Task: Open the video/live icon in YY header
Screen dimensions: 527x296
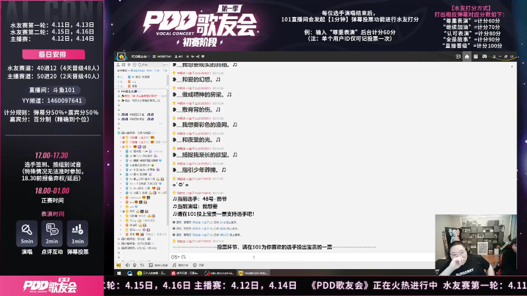Action: (458, 57)
